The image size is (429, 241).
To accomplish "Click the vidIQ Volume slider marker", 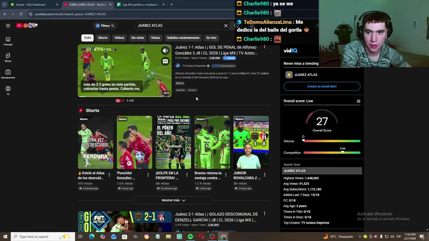I will click(304, 141).
